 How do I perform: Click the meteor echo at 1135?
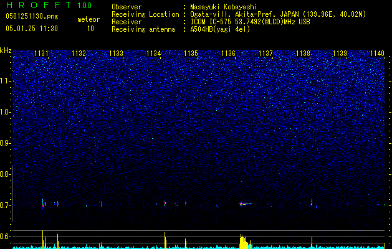[186, 204]
